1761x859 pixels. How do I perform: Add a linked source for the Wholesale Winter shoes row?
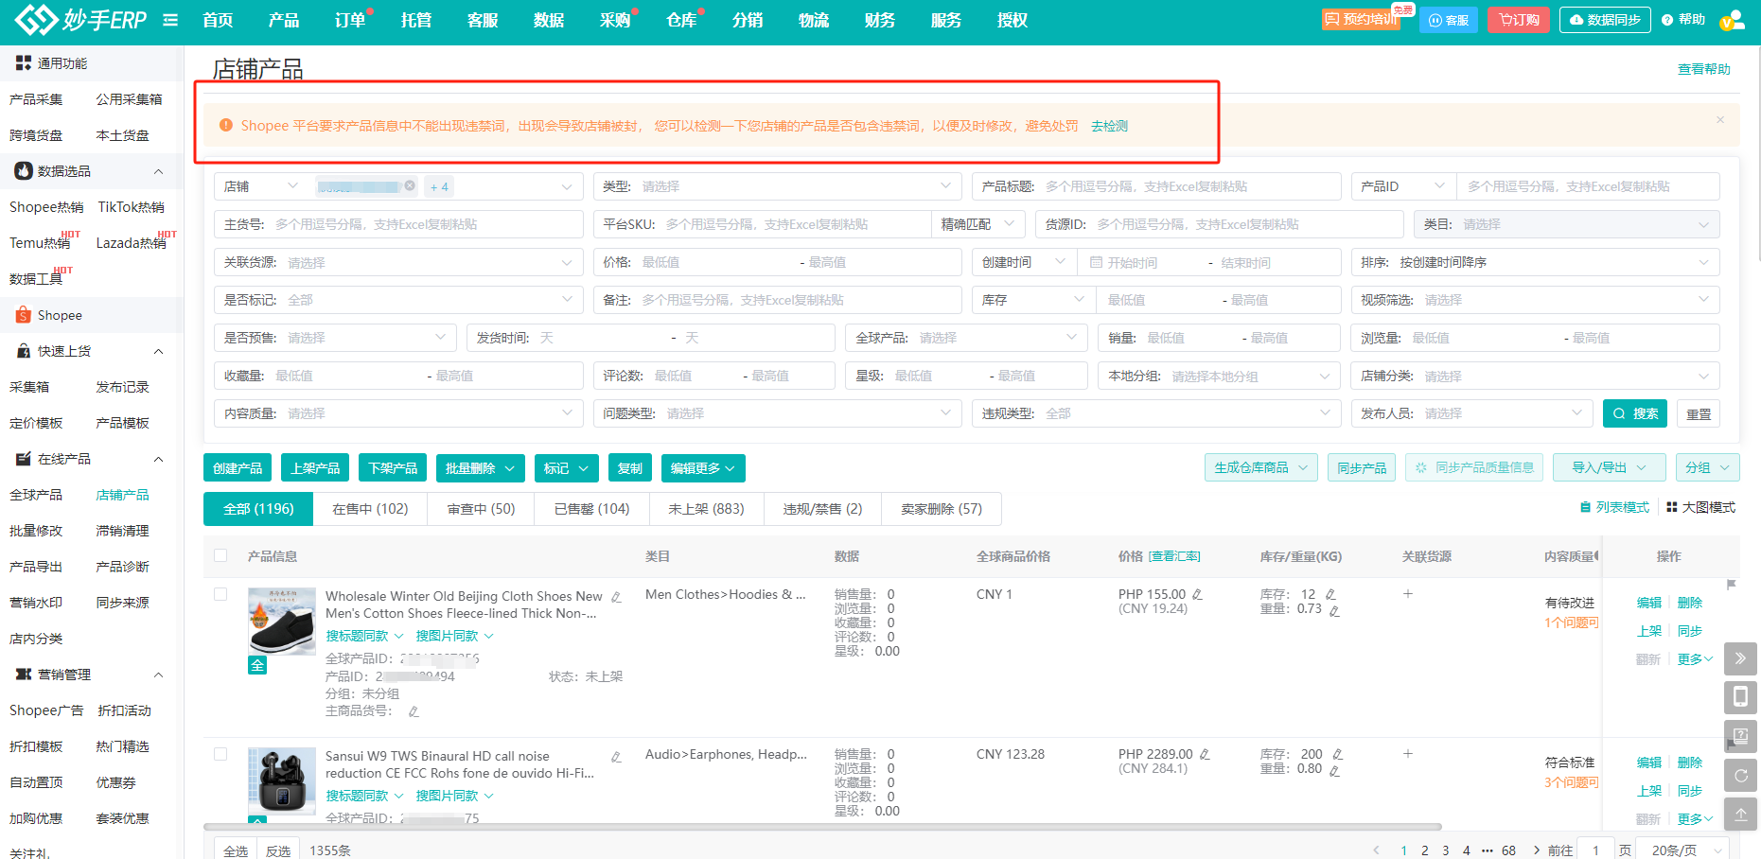1408,594
